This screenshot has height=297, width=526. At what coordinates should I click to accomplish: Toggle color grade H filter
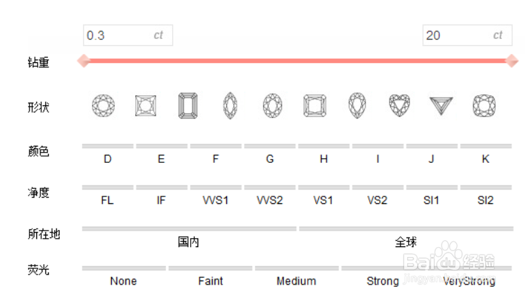tap(324, 154)
